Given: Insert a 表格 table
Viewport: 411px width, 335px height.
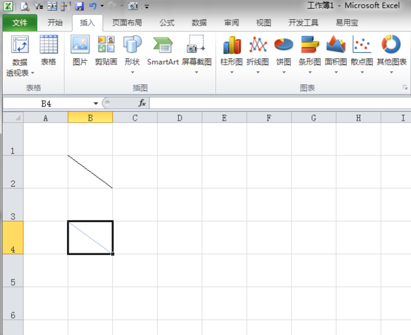Looking at the screenshot, I should pyautogui.click(x=49, y=51).
